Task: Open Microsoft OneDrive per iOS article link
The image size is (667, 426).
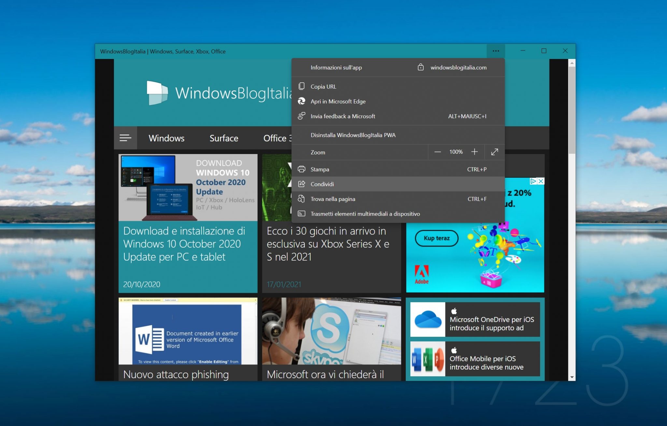Action: tap(492, 323)
